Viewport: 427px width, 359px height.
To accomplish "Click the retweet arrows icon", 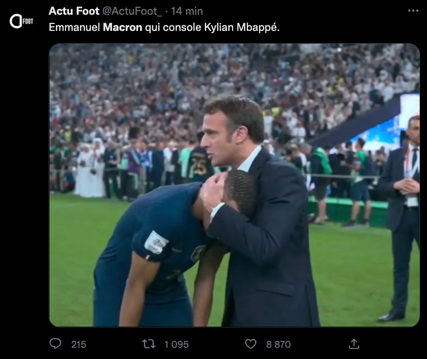I will point(149,344).
